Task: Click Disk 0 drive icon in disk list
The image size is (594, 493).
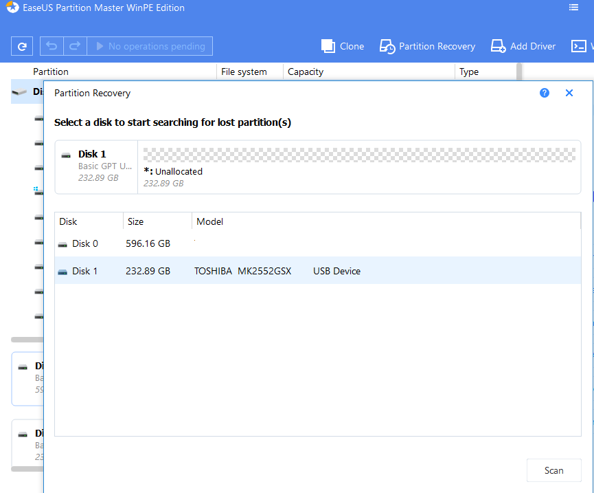Action: [x=62, y=245]
